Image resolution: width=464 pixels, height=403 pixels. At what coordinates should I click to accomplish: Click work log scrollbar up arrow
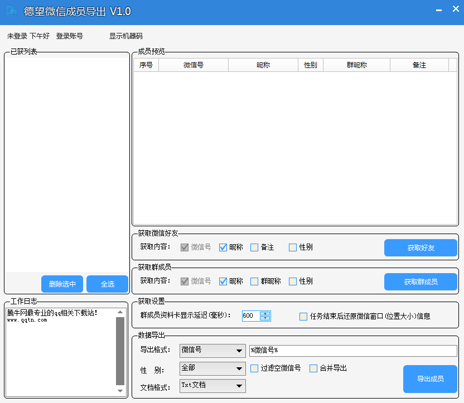120,312
